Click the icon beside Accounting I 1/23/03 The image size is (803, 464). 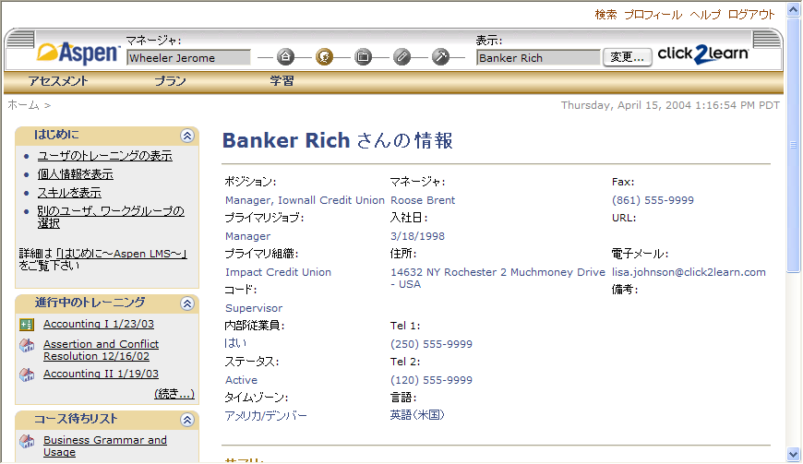point(27,325)
